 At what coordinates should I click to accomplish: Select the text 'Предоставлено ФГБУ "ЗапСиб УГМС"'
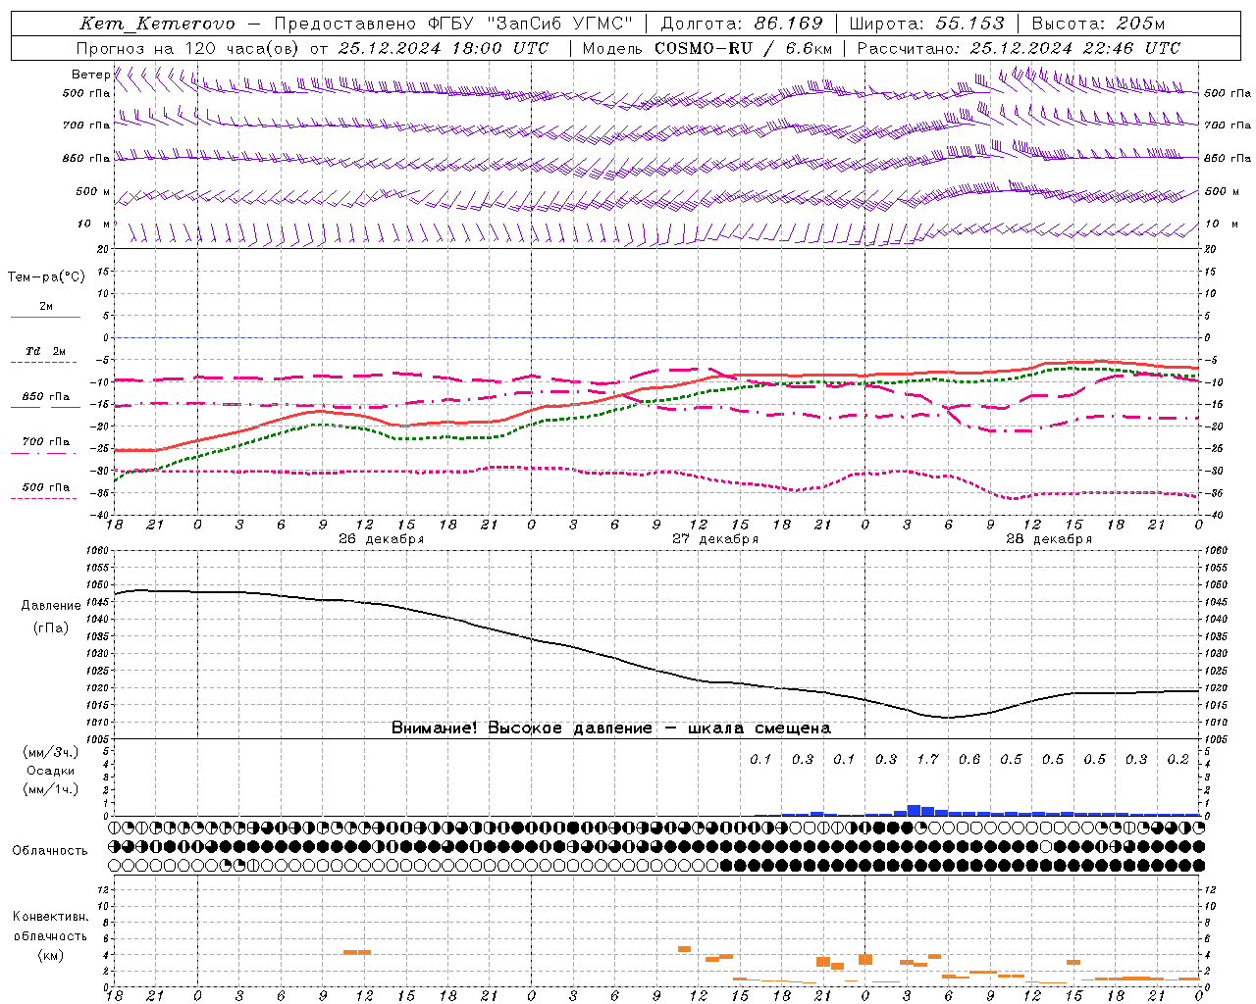[452, 24]
